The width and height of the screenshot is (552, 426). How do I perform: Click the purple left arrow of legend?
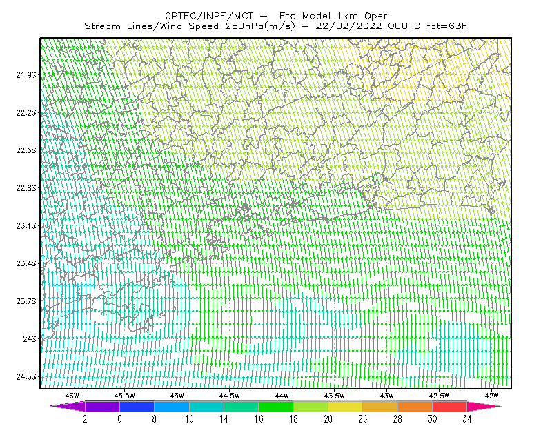point(68,406)
